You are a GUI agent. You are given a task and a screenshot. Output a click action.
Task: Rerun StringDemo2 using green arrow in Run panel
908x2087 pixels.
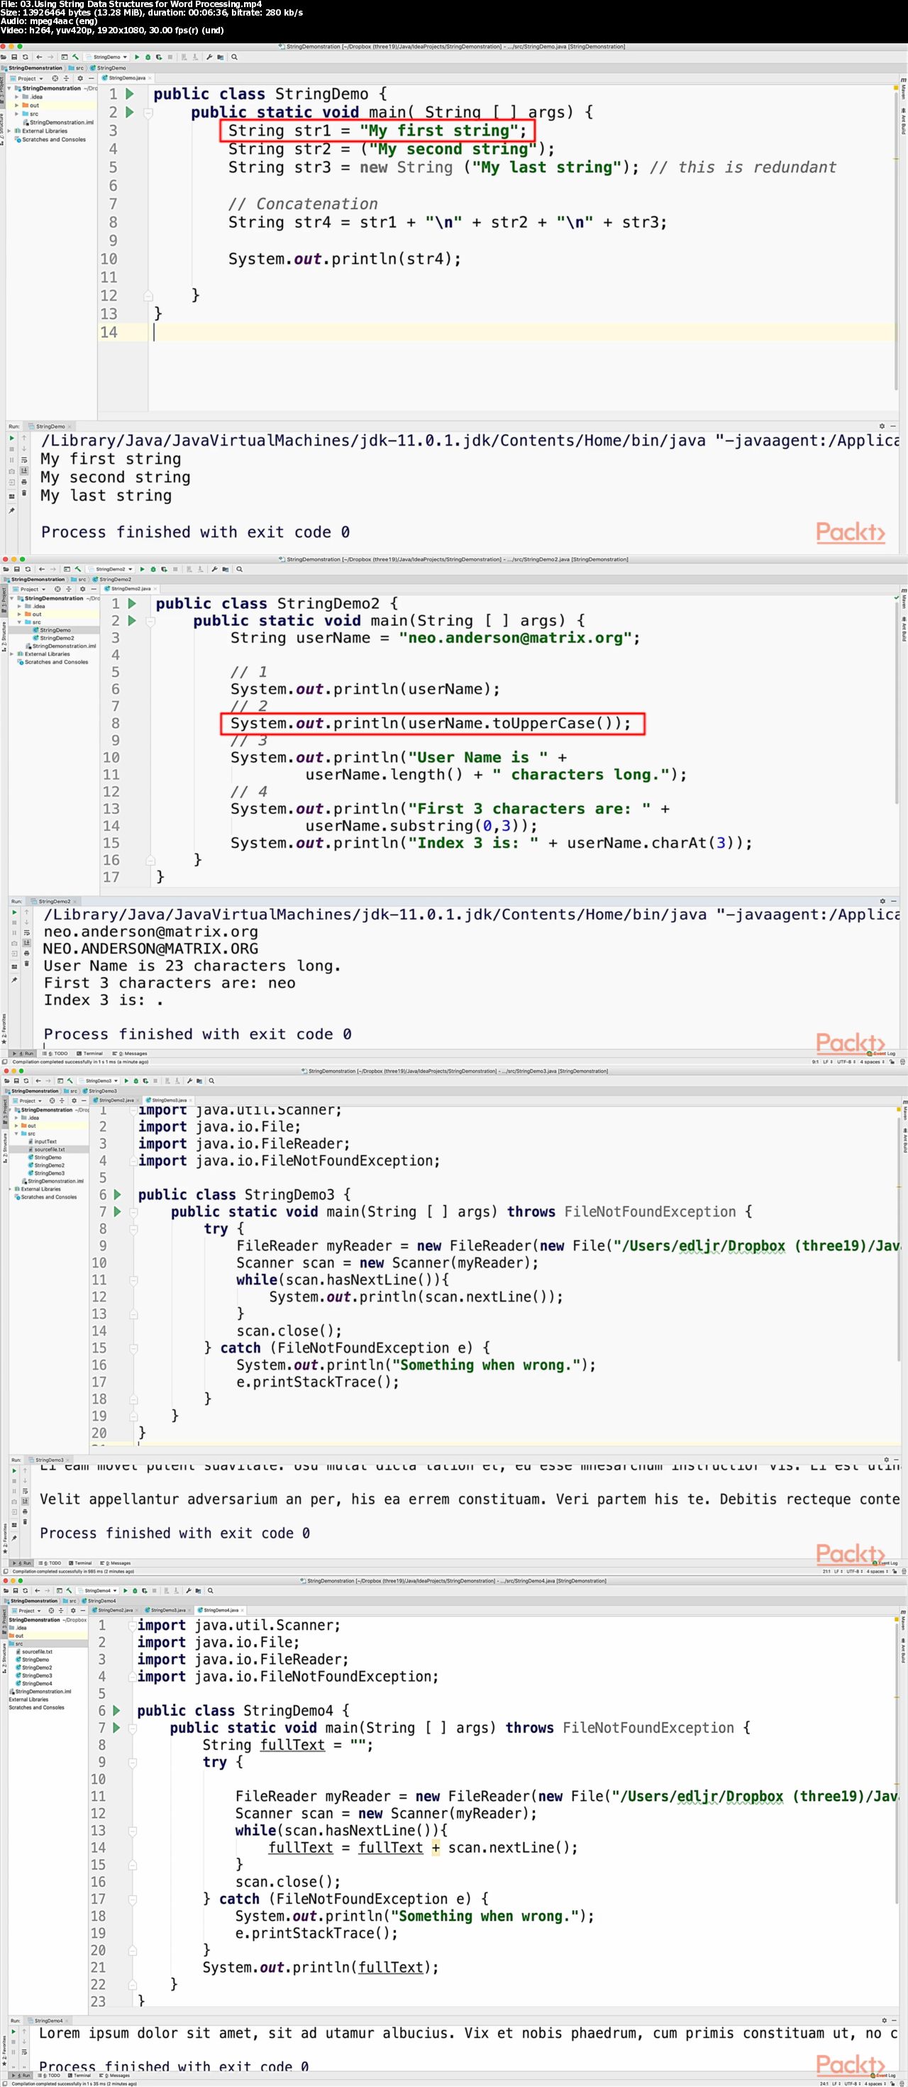coord(15,913)
